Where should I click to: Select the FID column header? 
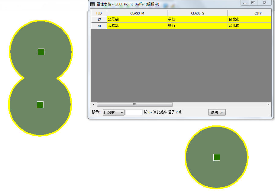coord(99,13)
